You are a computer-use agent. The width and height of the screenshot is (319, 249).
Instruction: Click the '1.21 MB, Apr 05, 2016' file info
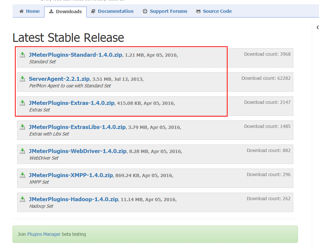[x=151, y=55]
